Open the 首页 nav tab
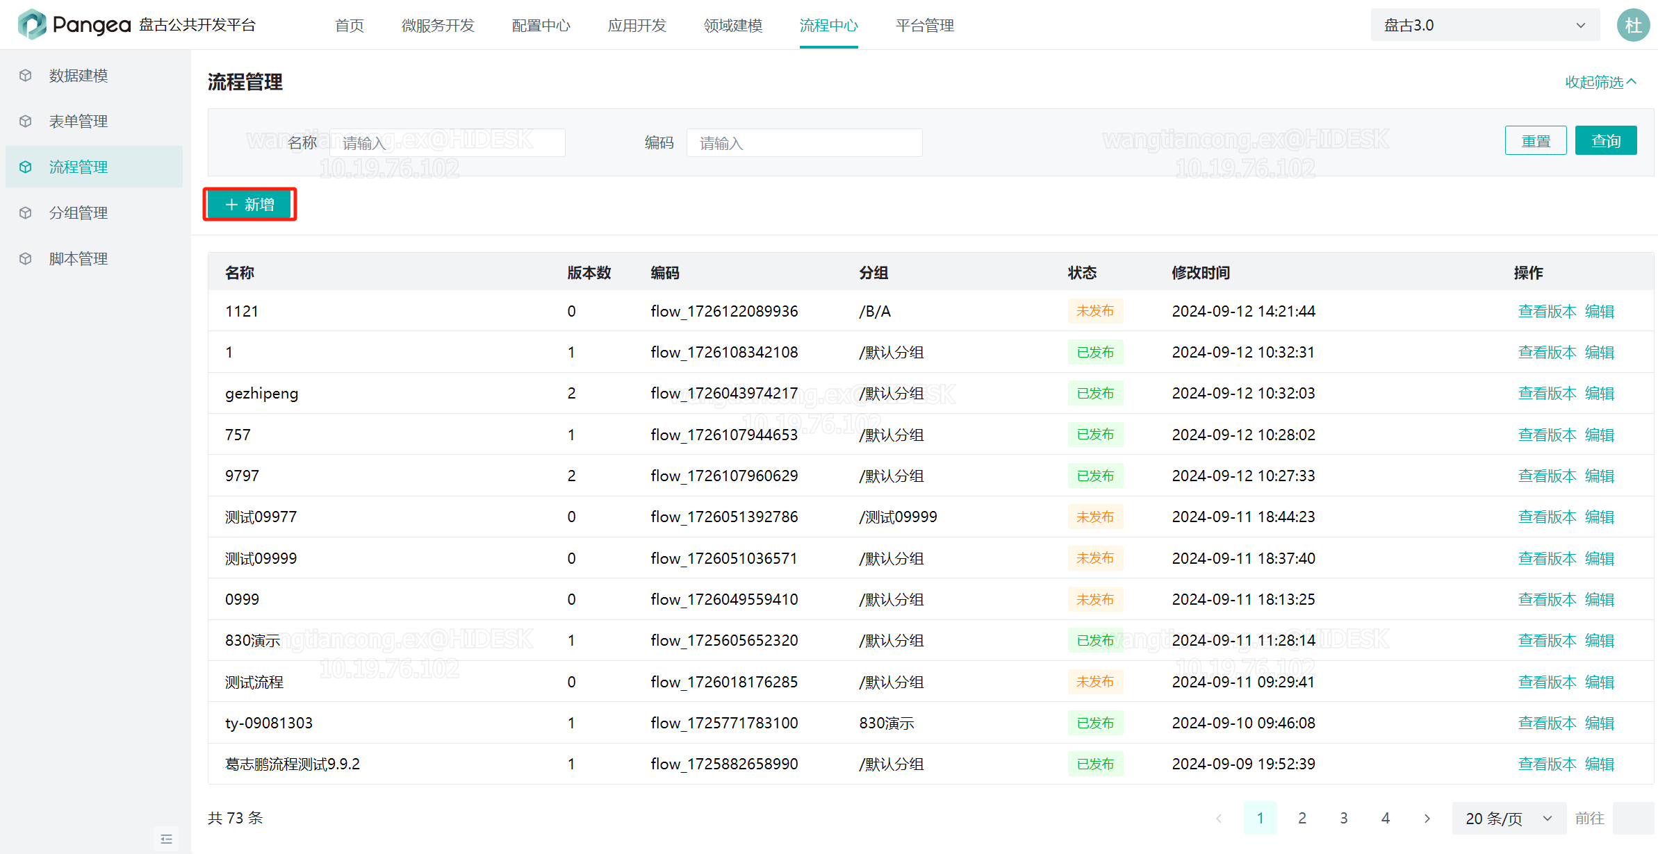This screenshot has height=854, width=1658. tap(350, 26)
